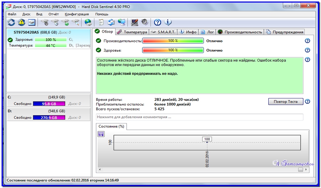The image size is (321, 188).
Task: Switch to the Предупреждения tab
Action: click(x=285, y=32)
